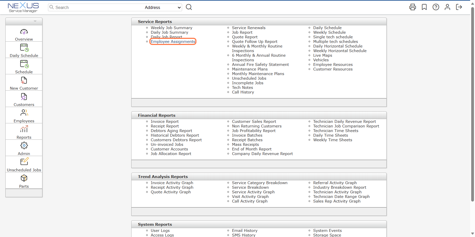Viewport: 475px width, 237px height.
Task: Open the Parts section
Action: click(x=24, y=181)
